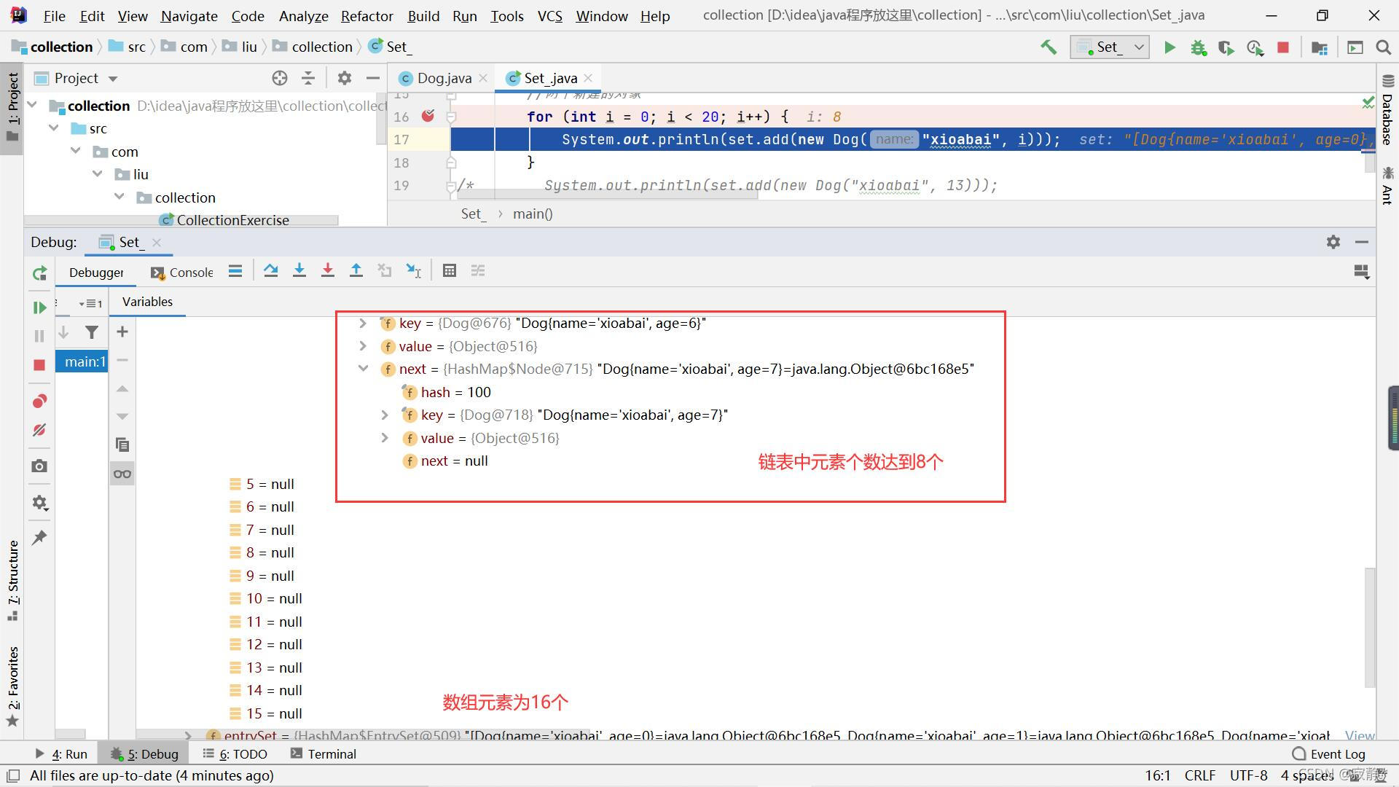Viewport: 1399px width, 787px height.
Task: Click Step Into icon in debugger toolbar
Action: pos(299,271)
